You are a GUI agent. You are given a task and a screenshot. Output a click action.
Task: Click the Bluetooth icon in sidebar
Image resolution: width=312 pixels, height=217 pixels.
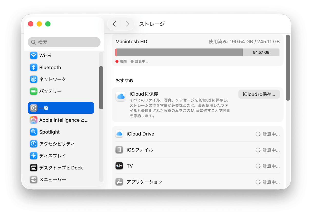pyautogui.click(x=34, y=67)
